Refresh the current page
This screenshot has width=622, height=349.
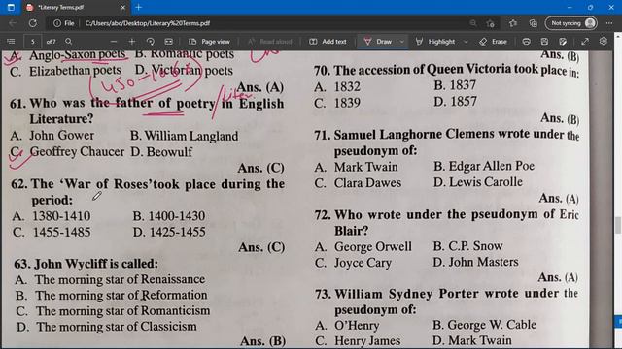(32, 23)
